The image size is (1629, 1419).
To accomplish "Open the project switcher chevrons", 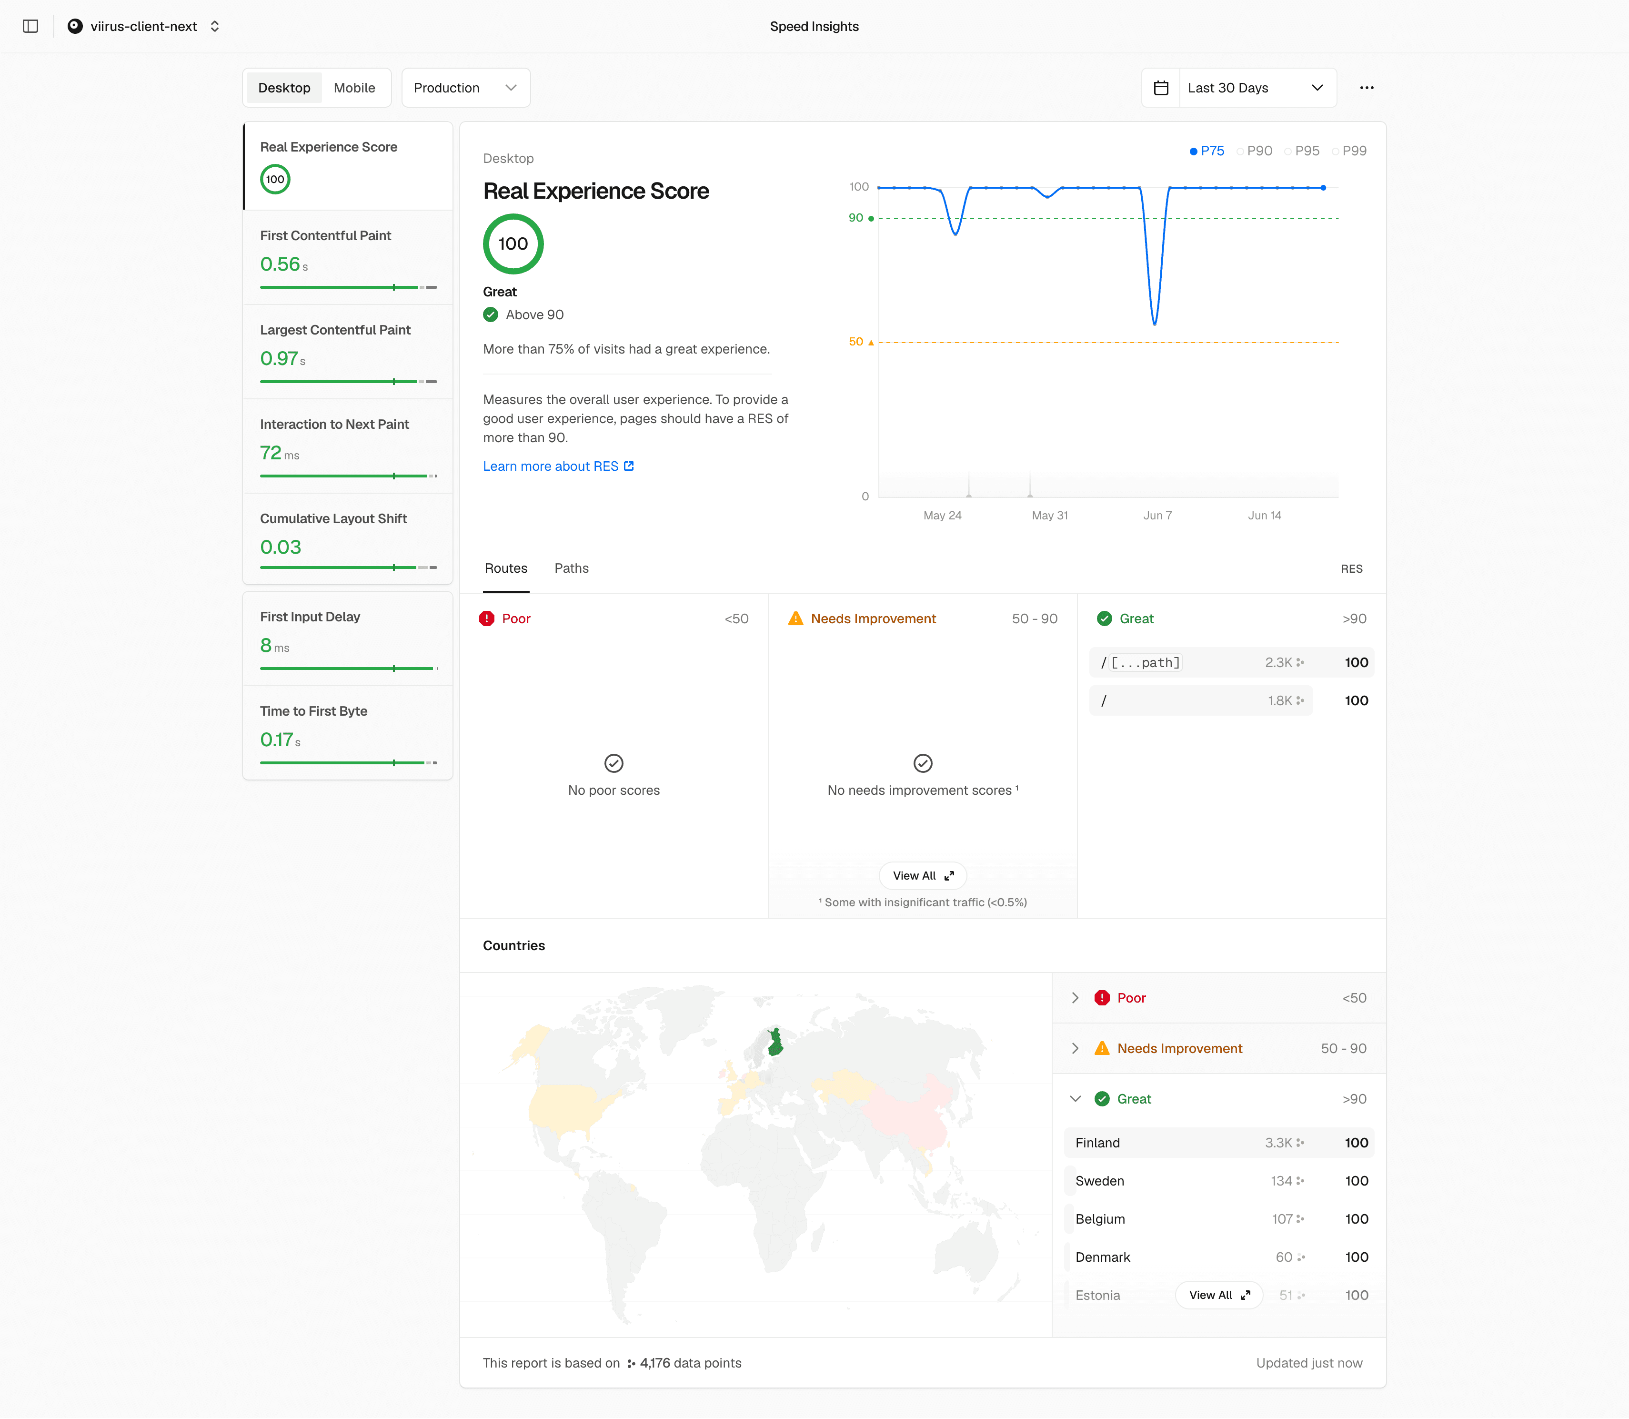I will tap(214, 26).
